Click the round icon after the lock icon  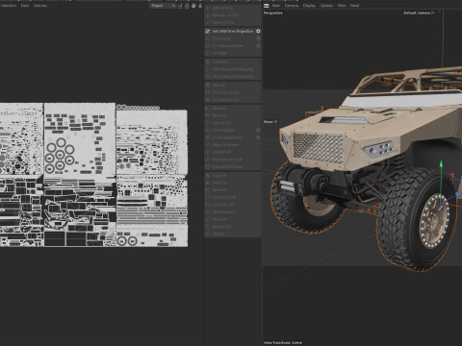193,6
